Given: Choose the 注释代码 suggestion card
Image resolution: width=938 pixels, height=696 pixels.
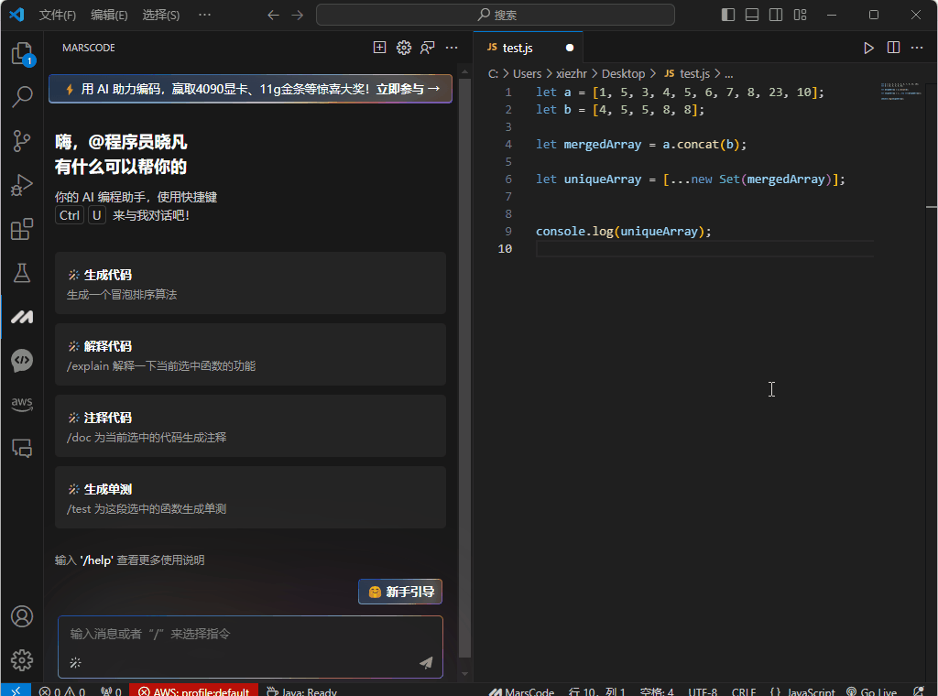Looking at the screenshot, I should [x=251, y=427].
